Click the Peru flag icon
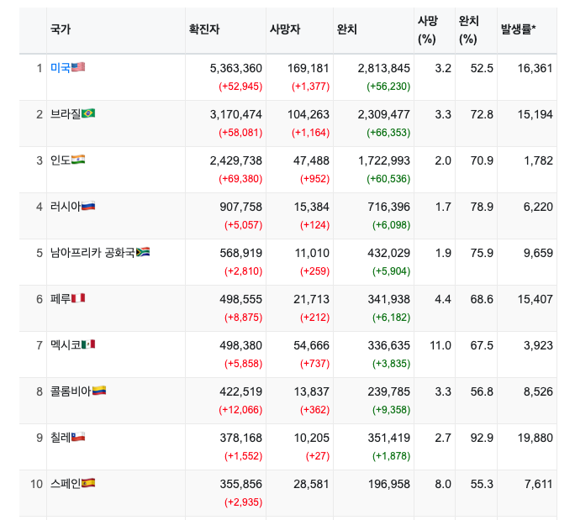The image size is (575, 520). (x=77, y=298)
